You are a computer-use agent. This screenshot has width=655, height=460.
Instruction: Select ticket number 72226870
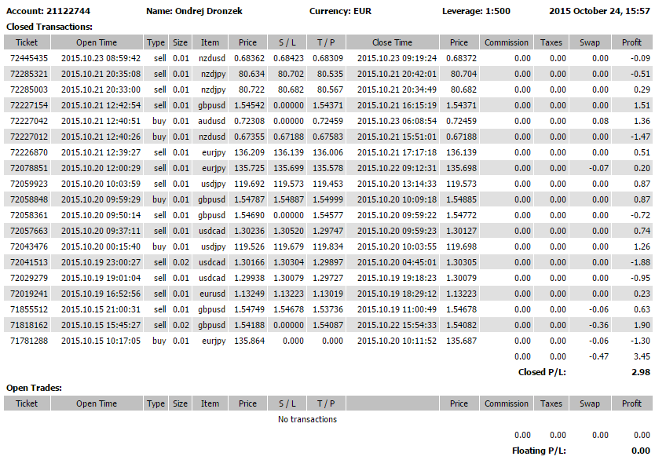pos(29,152)
